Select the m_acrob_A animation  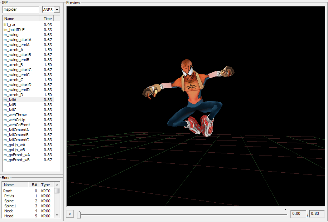coord(28,50)
